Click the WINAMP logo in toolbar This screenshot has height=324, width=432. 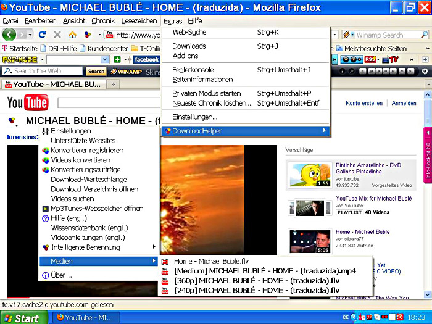[126, 72]
